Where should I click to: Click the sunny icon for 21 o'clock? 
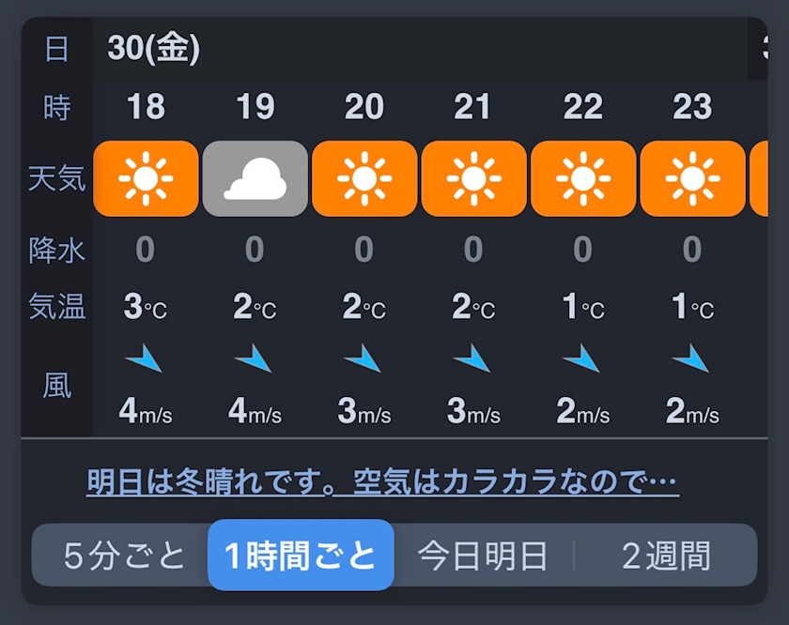coord(473,178)
